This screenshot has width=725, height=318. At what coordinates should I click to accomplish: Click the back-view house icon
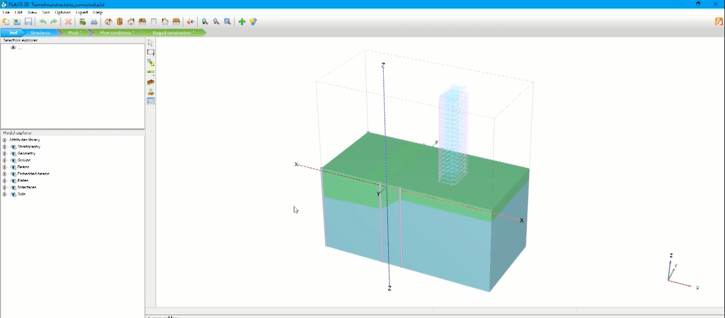pos(165,22)
